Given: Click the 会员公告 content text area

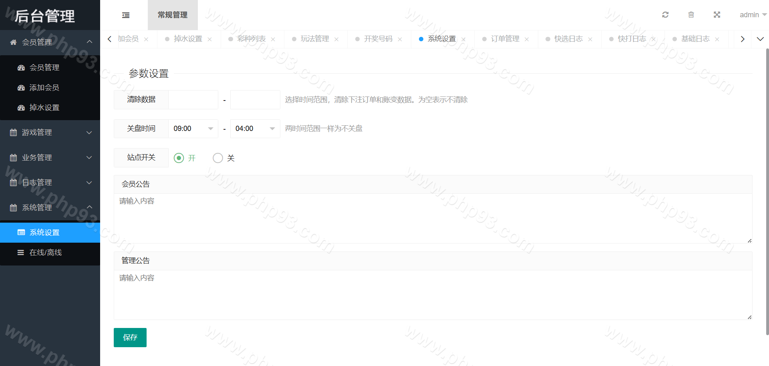Looking at the screenshot, I should (x=433, y=218).
